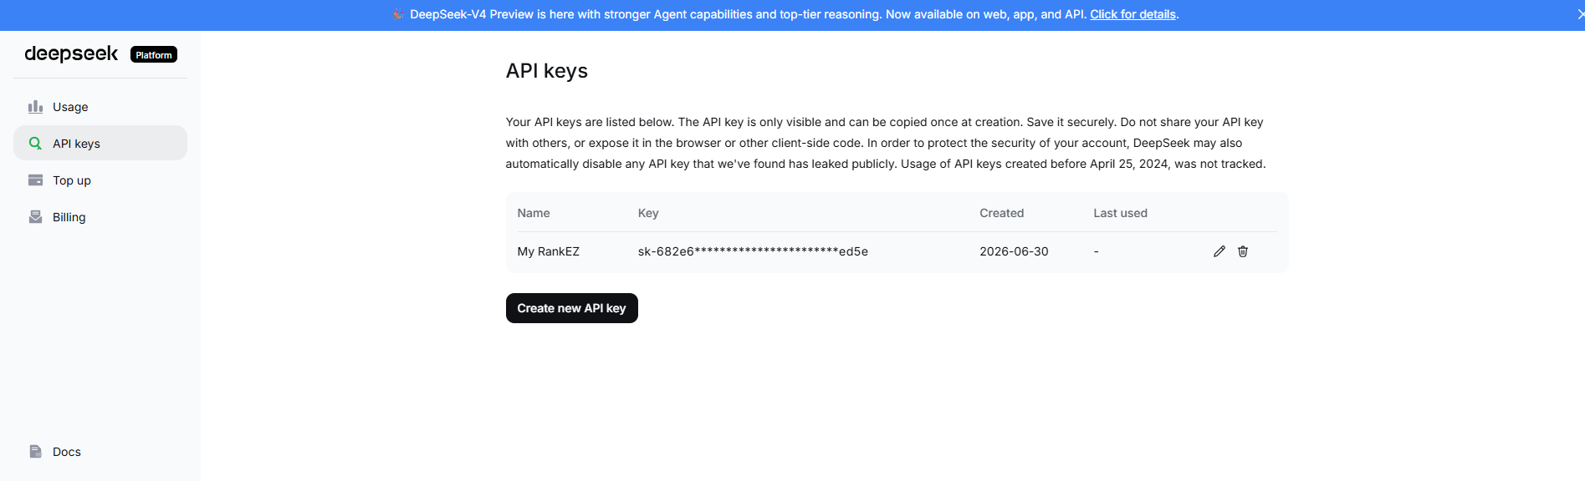The image size is (1585, 481).
Task: Open the Usage page
Action: tap(100, 107)
